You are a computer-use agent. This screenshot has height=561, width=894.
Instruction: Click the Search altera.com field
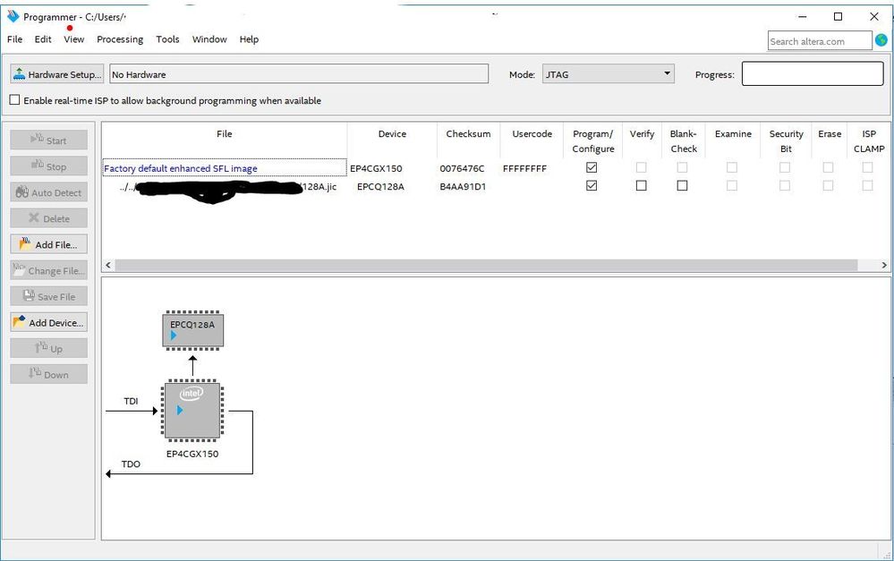point(820,41)
